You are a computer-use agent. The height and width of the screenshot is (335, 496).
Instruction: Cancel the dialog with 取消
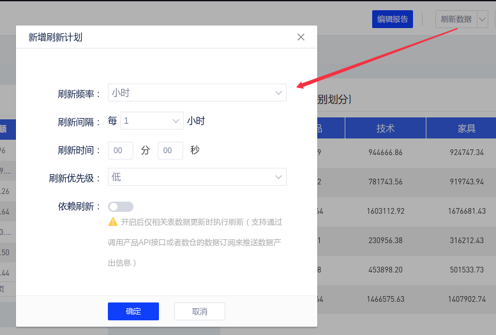pos(199,311)
